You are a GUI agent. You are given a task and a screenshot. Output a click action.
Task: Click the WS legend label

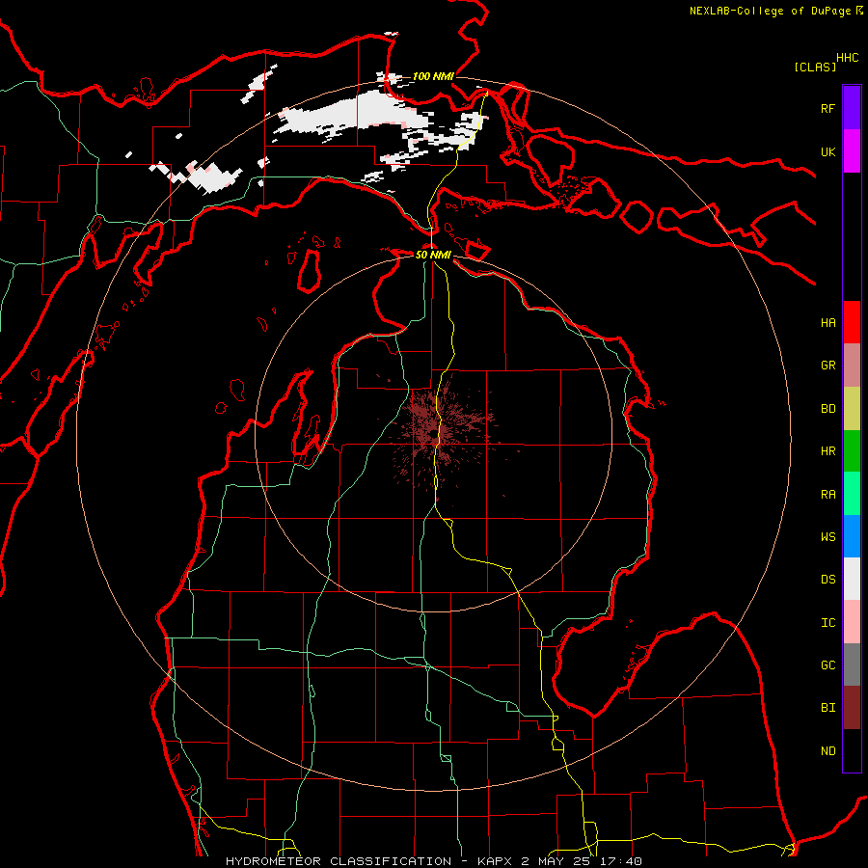pyautogui.click(x=828, y=536)
